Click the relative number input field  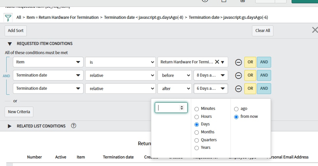(168, 108)
